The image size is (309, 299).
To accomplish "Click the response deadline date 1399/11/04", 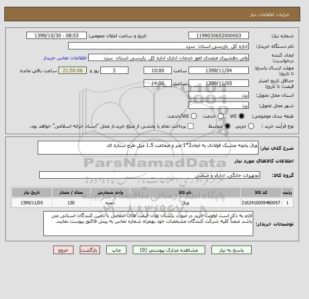I will click(219, 70).
